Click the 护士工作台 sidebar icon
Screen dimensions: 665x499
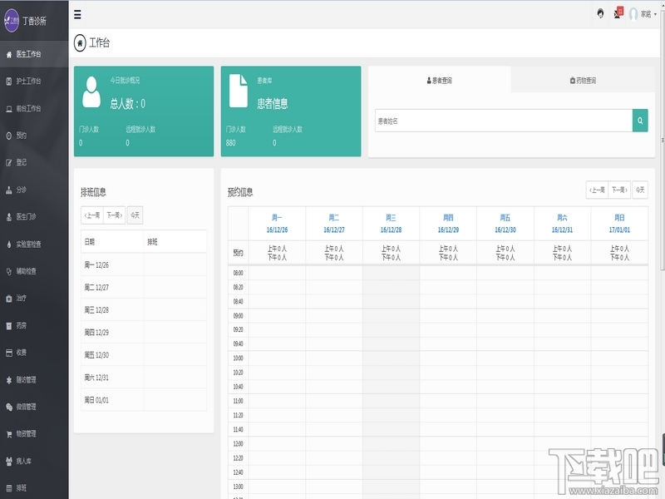9,81
